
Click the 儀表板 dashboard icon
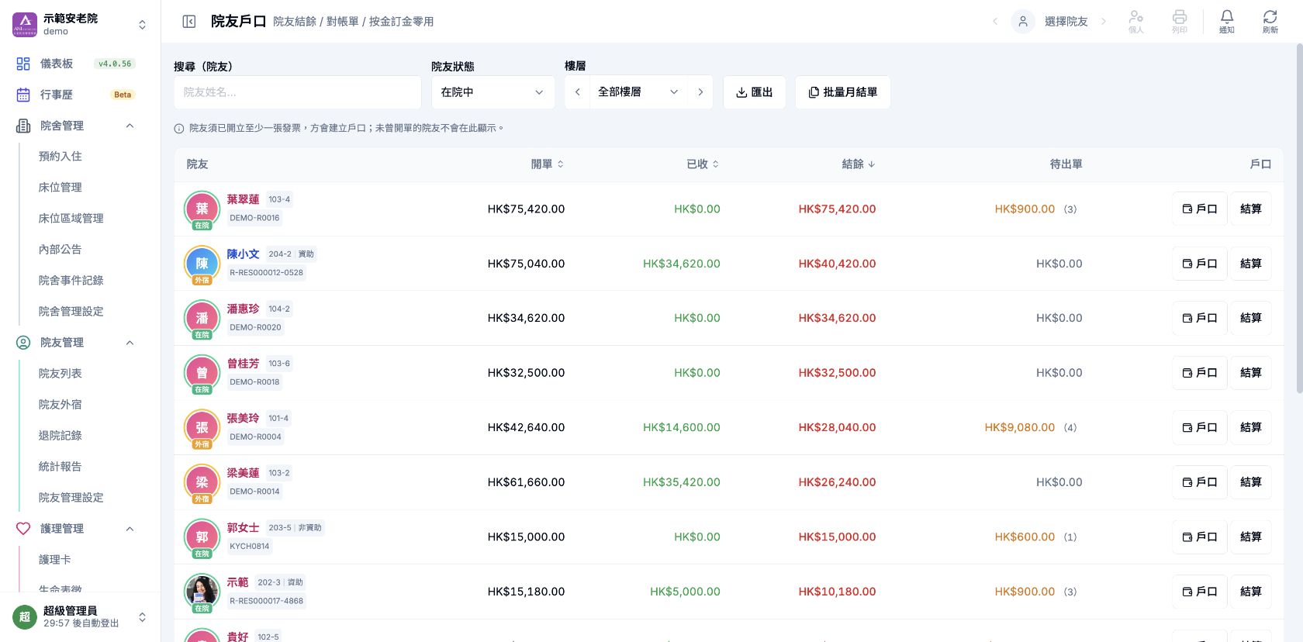[x=23, y=64]
